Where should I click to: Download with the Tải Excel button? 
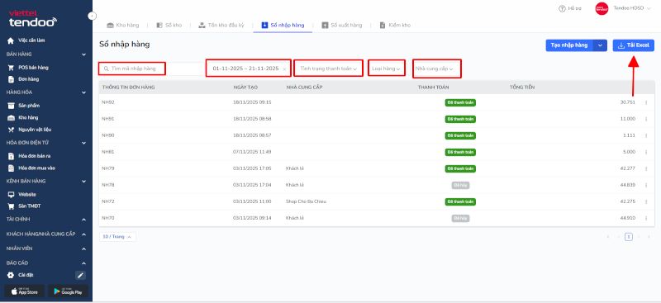click(634, 45)
